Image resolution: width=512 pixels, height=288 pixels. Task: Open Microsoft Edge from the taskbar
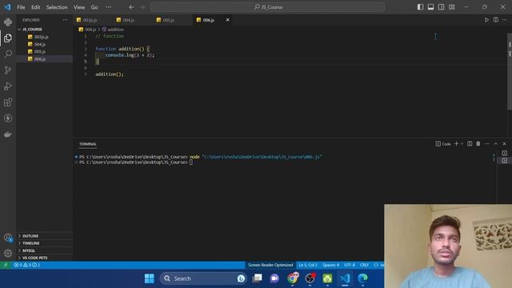tap(362, 278)
